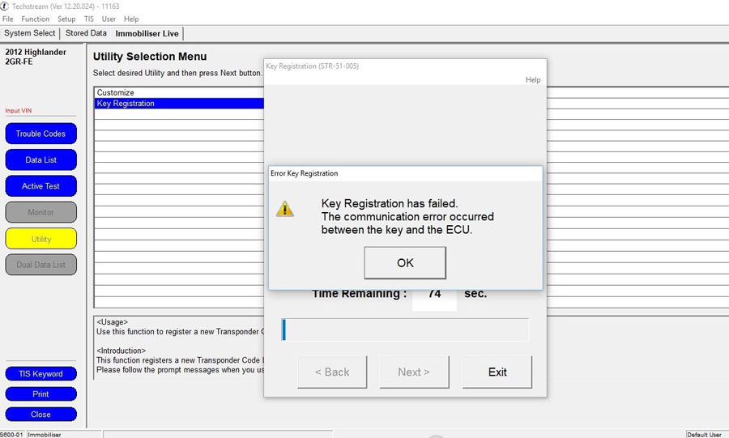This screenshot has height=438, width=729.
Task: Click the warning triangle icon in error dialog
Action: (x=284, y=209)
